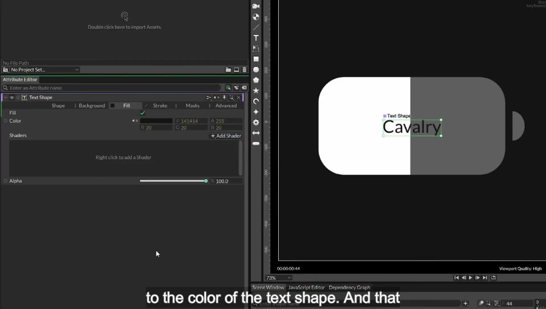
Task: Select the Pen line tool
Action: click(256, 28)
